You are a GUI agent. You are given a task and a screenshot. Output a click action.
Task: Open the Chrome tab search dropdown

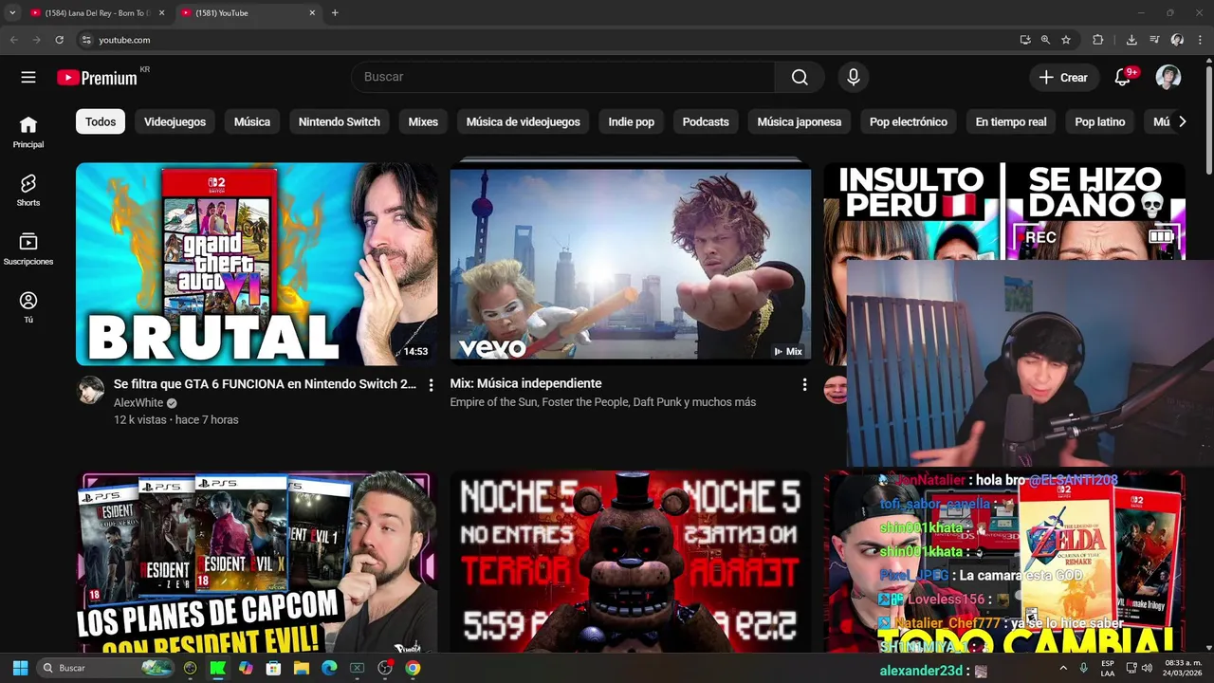coord(12,13)
